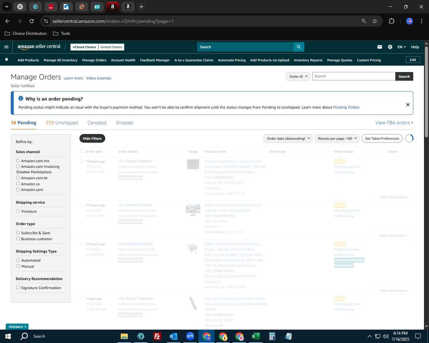This screenshot has height=343, width=429.
Task: Open the Automate Pricing menu item
Action: click(x=232, y=60)
